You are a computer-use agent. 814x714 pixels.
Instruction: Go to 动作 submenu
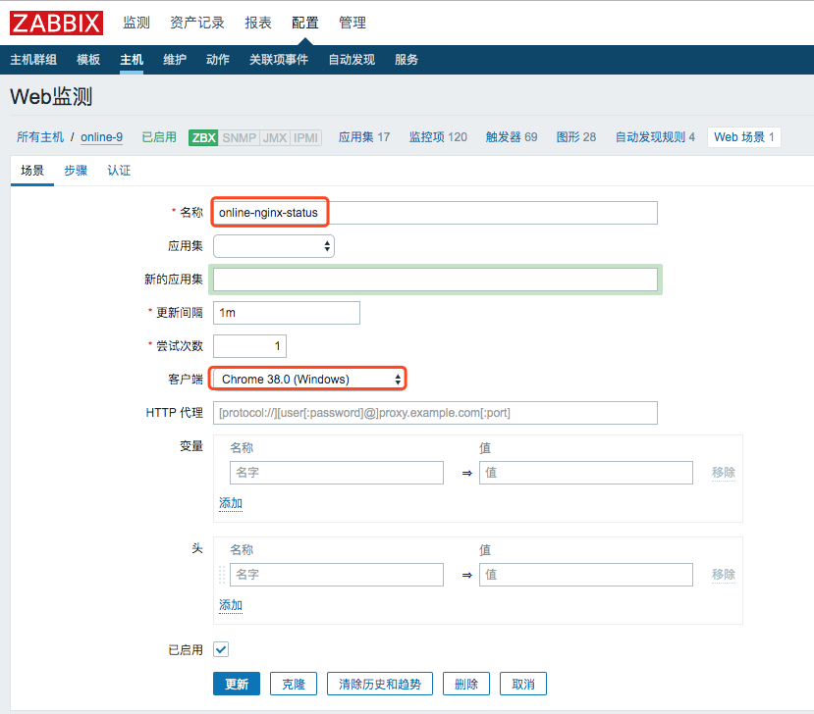pyautogui.click(x=218, y=60)
